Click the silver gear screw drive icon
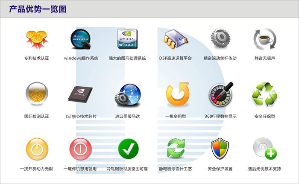Viewport: 299px width, 184px height. tap(220, 39)
